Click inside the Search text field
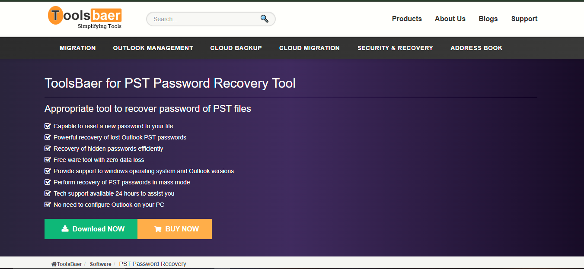 pos(203,19)
